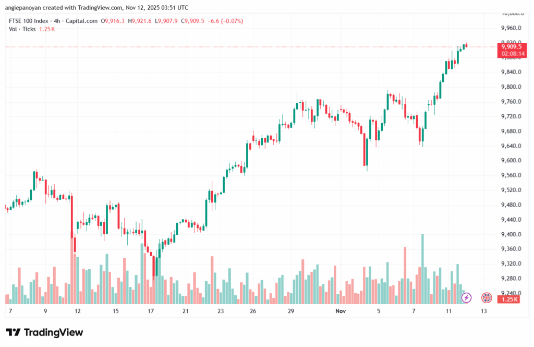Viewport: 534px width, 347px height.
Task: Click the 9,400.0 price scale label
Action: pyautogui.click(x=511, y=234)
